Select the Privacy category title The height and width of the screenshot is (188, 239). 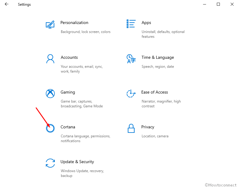coord(148,127)
